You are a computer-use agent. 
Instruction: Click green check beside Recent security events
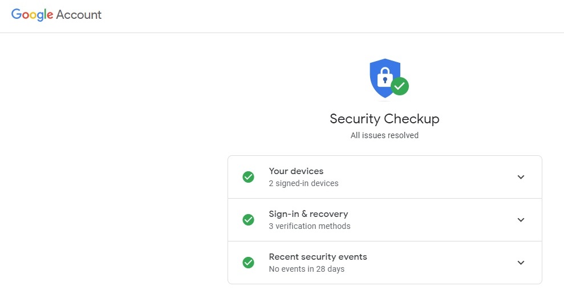pyautogui.click(x=248, y=263)
